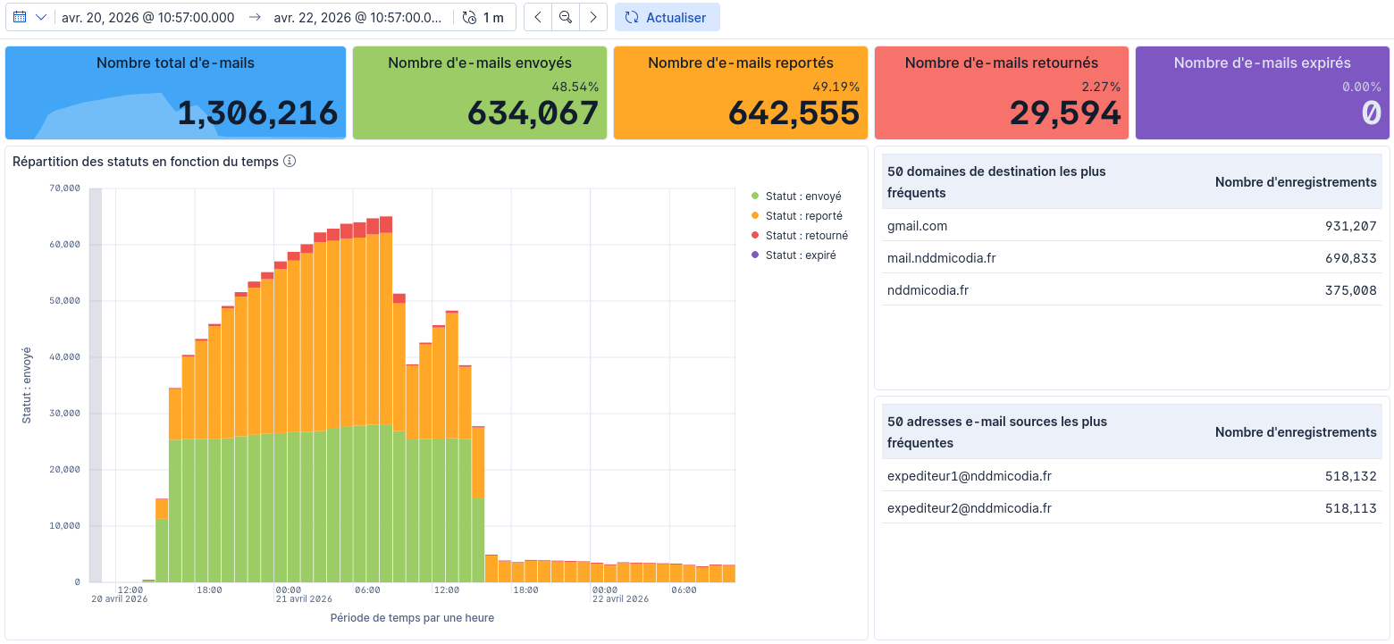This screenshot has width=1394, height=644.
Task: Click x-axis label Période de temps par une heure
Action: (x=412, y=617)
